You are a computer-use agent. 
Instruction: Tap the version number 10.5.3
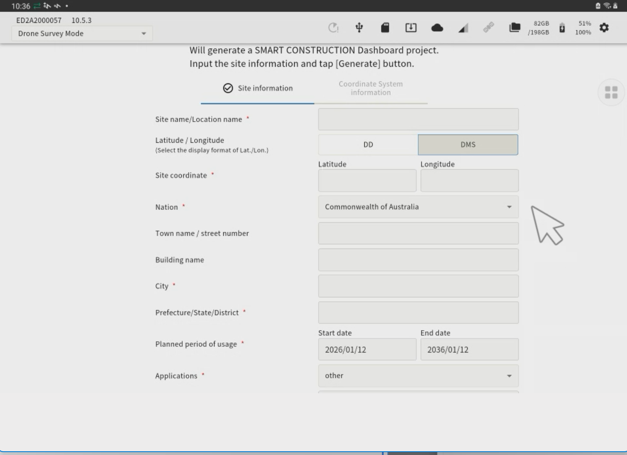pos(81,20)
